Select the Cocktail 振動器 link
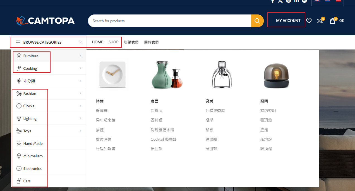This screenshot has height=191, width=355. (164, 139)
